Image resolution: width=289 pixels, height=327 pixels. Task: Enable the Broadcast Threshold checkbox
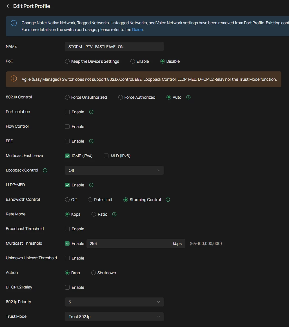(67, 229)
